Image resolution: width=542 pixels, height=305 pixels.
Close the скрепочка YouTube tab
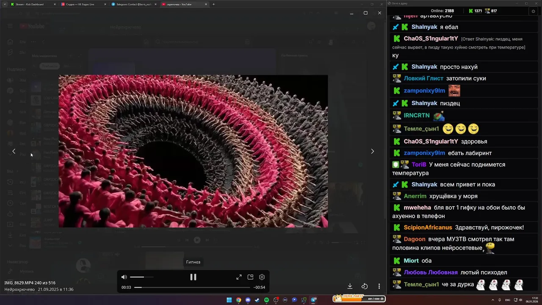[206, 4]
